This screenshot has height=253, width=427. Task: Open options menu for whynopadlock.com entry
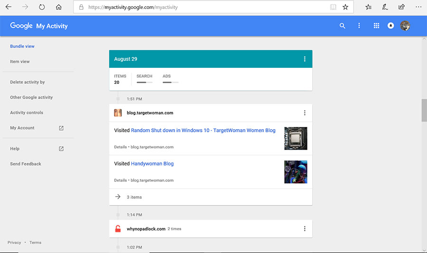tap(305, 229)
